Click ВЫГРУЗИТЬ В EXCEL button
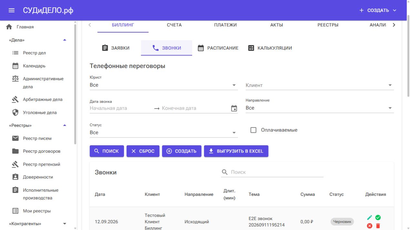Viewport: 410px width, 230px height. tap(236, 151)
